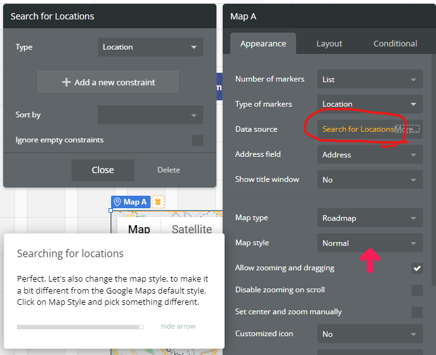Toggle Ignore empty constraints checkbox
The width and height of the screenshot is (436, 355).
pos(198,140)
